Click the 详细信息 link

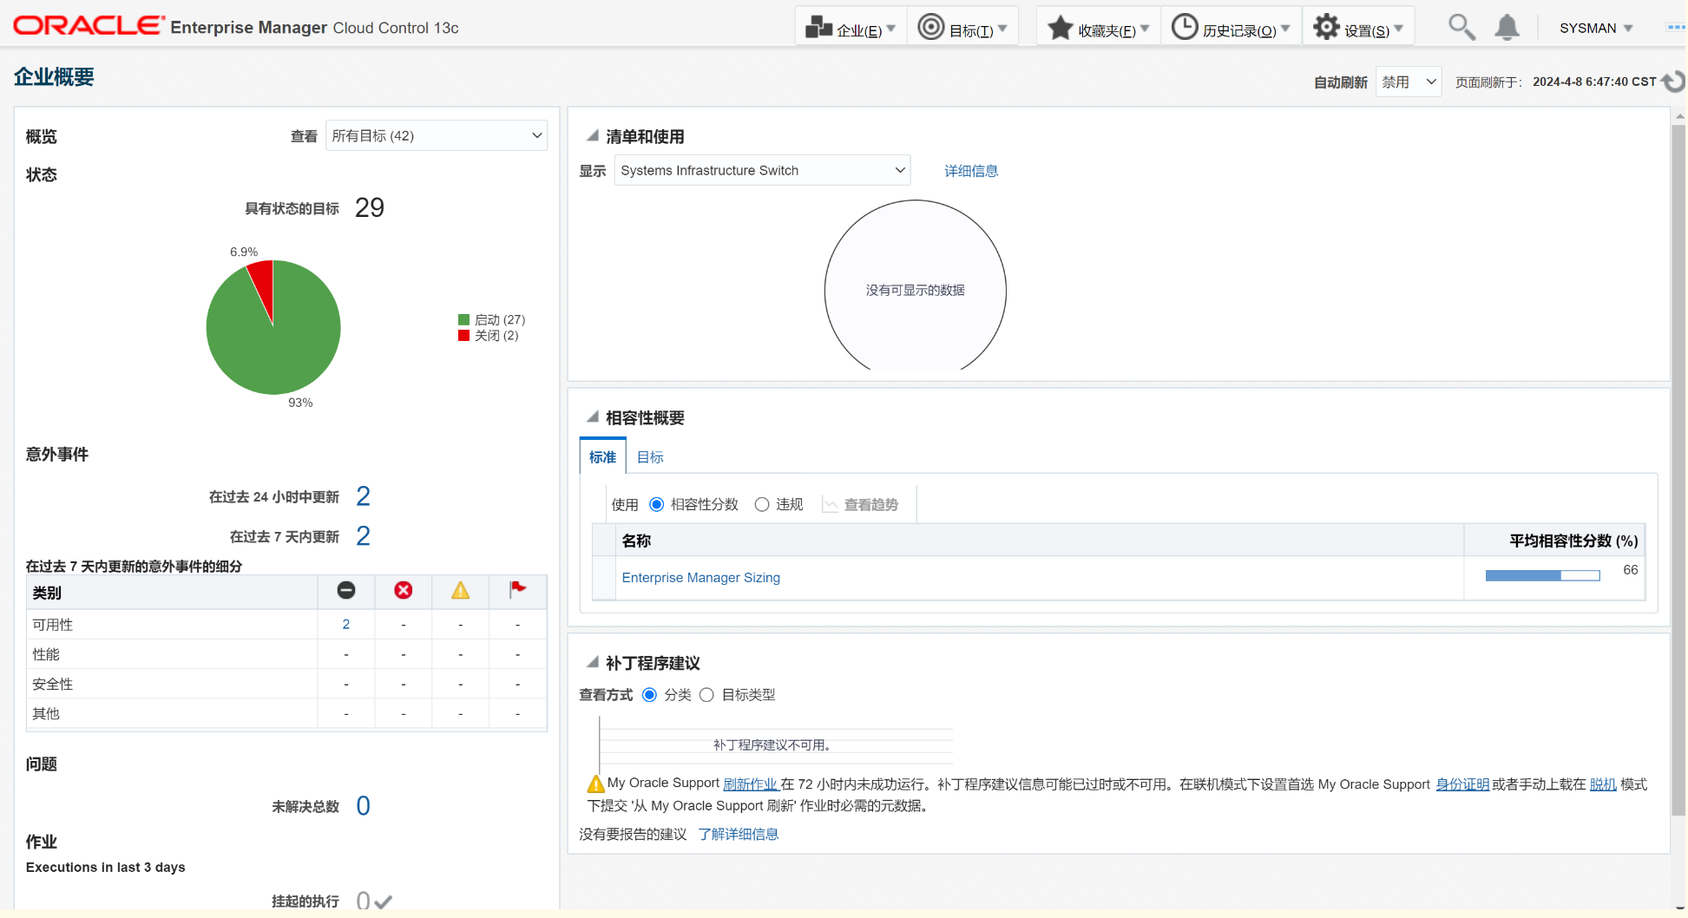tap(970, 170)
